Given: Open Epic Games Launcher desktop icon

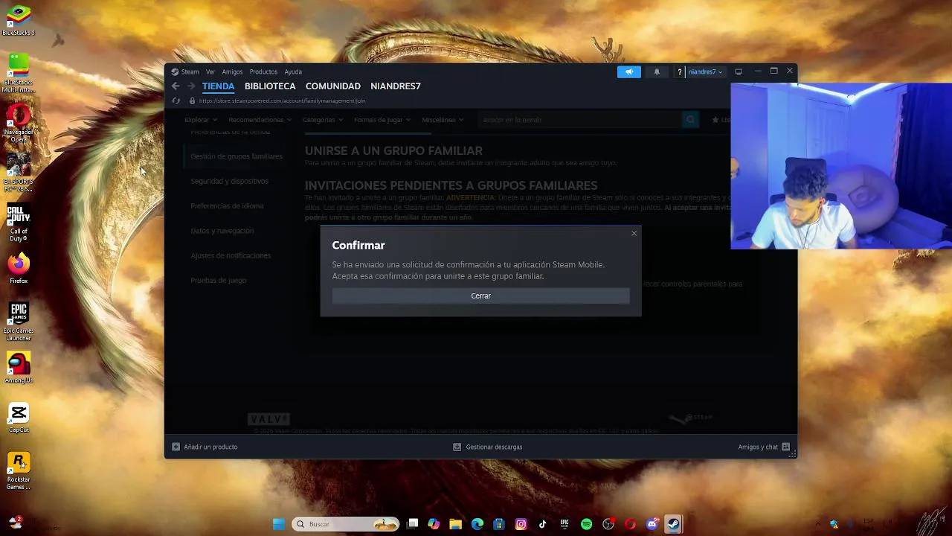Looking at the screenshot, I should pyautogui.click(x=19, y=322).
